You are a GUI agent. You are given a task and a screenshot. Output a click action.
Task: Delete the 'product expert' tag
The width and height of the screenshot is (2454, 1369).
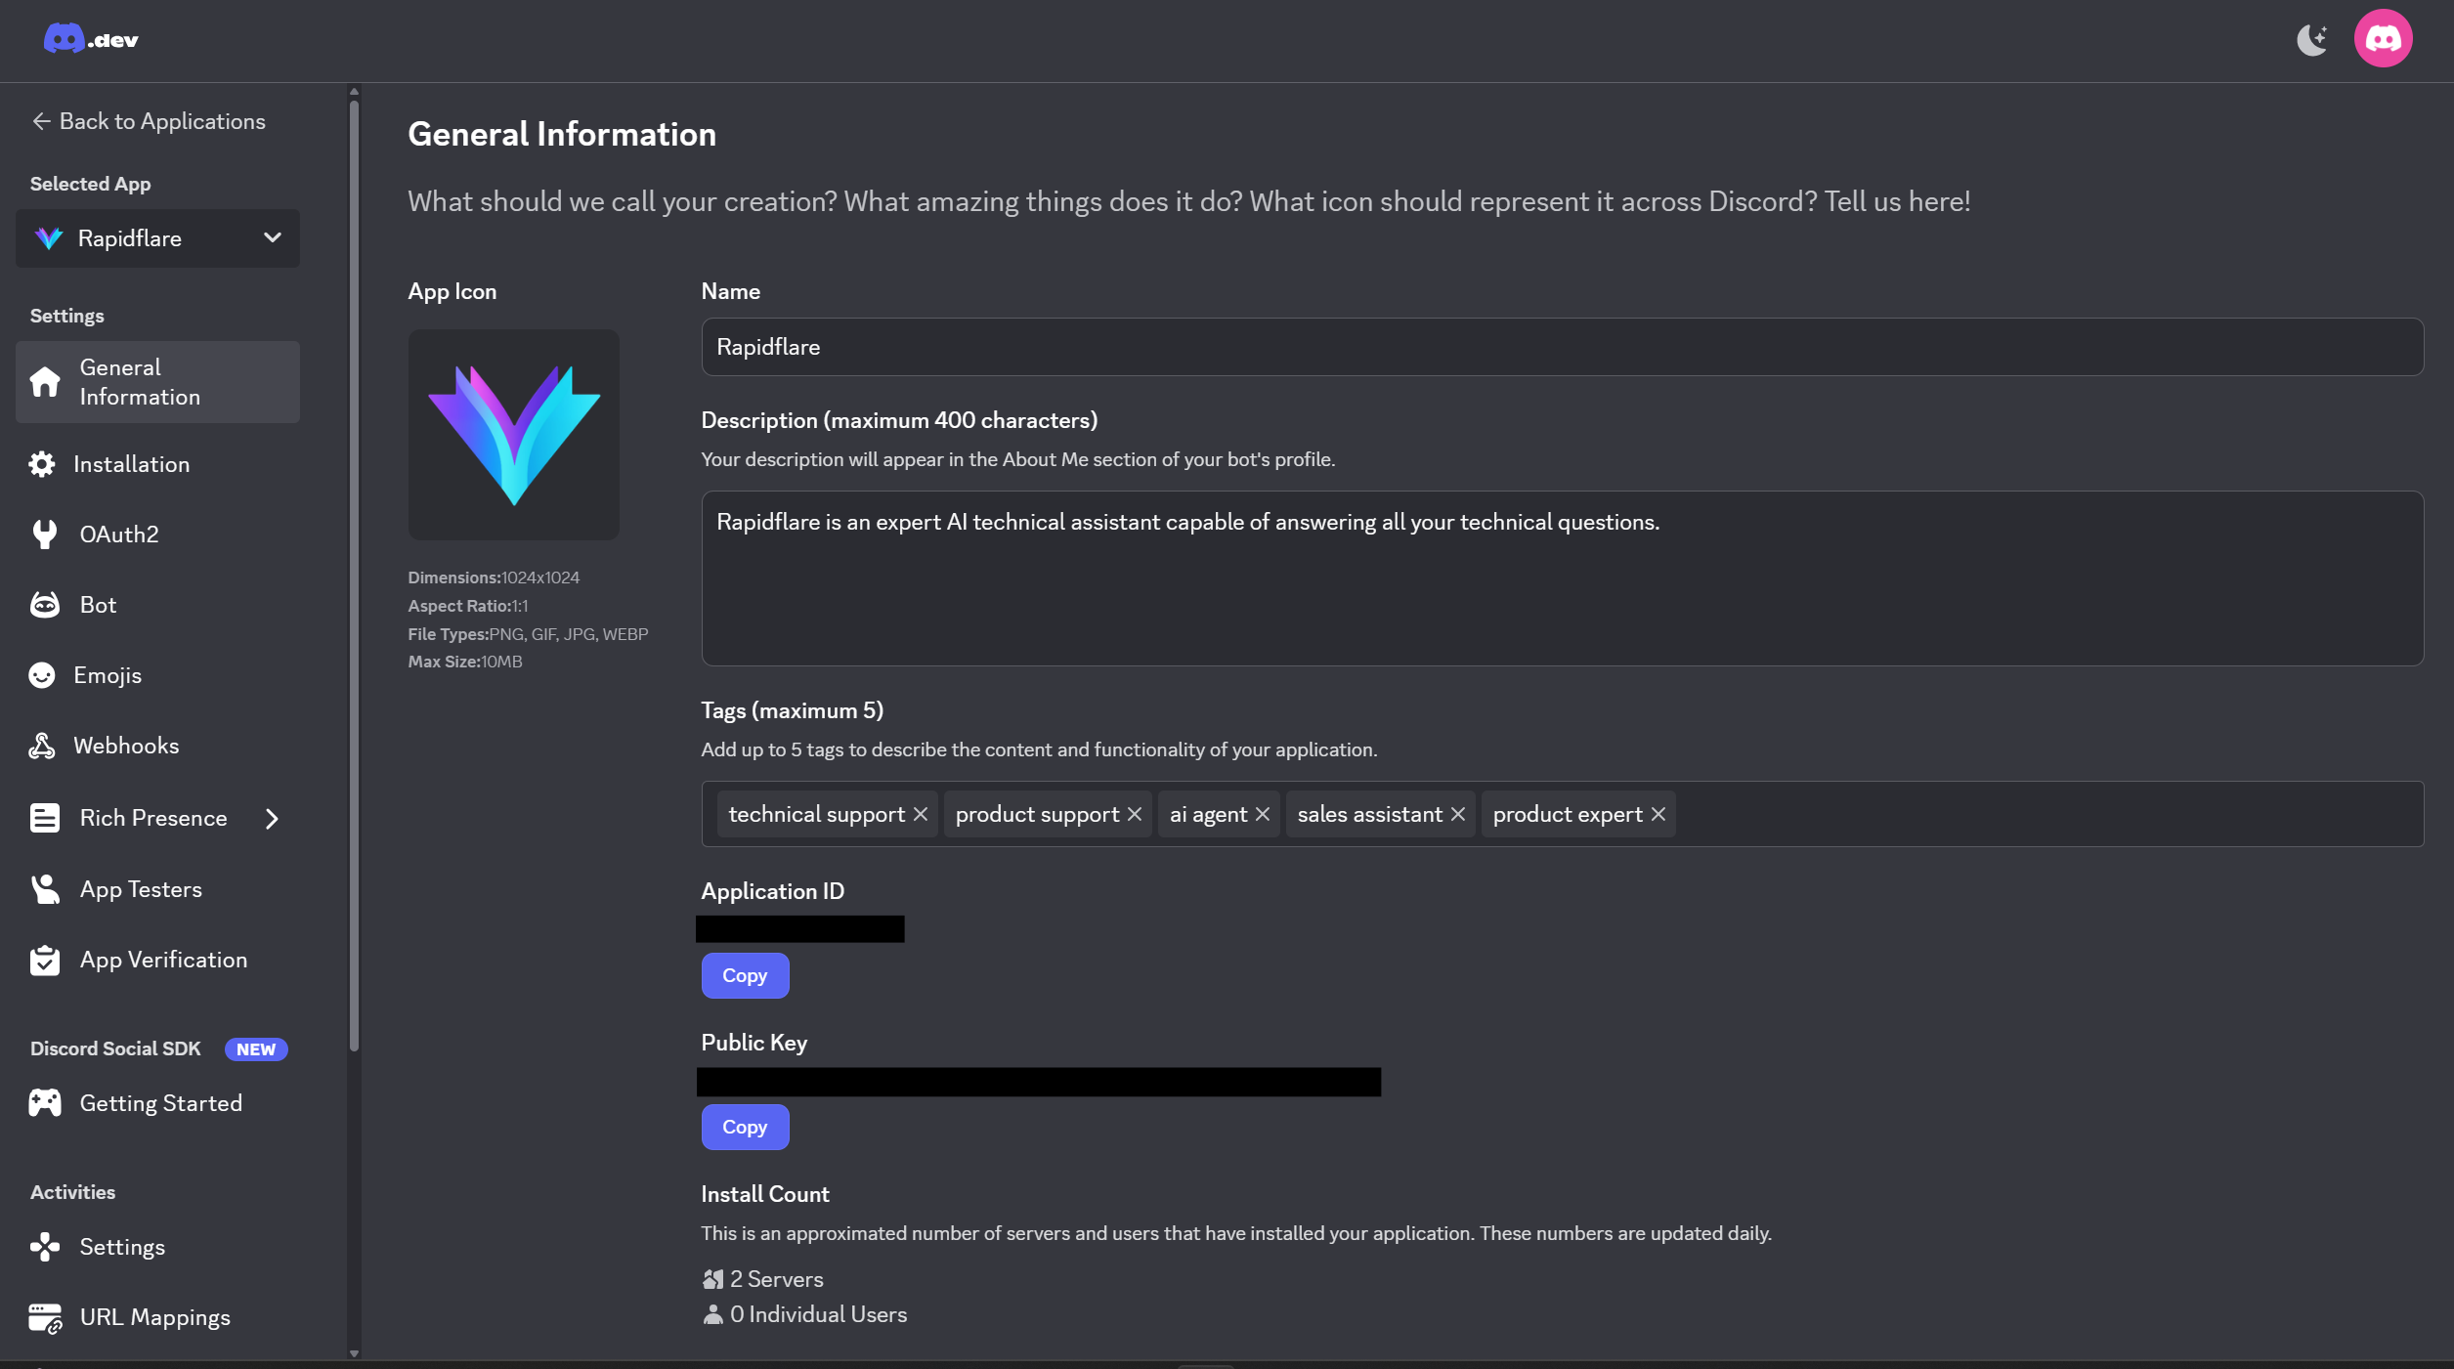1658,814
